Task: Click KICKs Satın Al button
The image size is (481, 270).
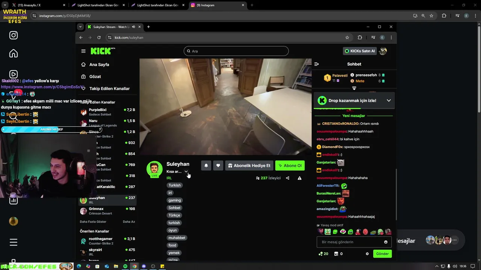Action: point(360,51)
